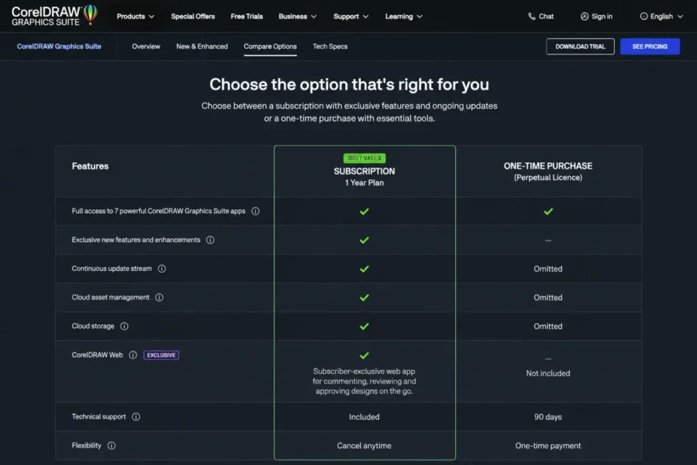Click the phone icon beside Chat
Image resolution: width=697 pixels, height=465 pixels.
click(x=531, y=16)
